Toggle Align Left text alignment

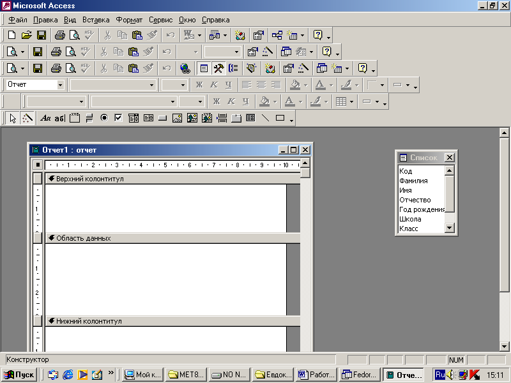pos(247,85)
